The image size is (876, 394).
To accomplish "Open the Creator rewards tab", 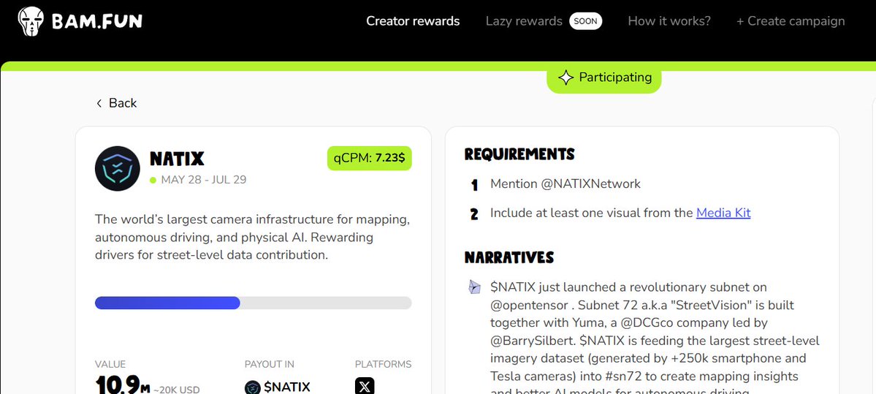I will [x=413, y=21].
